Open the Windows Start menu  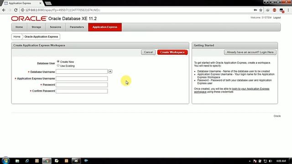tap(5, 161)
